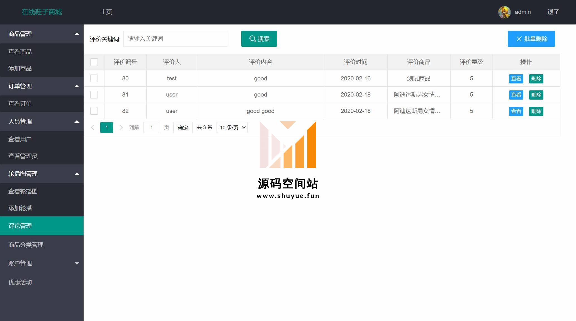The width and height of the screenshot is (576, 321).
Task: Click 删除 for review 80
Action: pos(536,79)
